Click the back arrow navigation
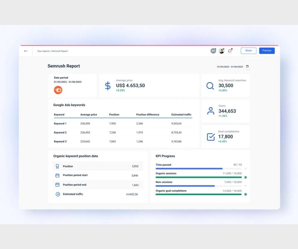Viewport: 298px width, 249px height. (x=26, y=51)
